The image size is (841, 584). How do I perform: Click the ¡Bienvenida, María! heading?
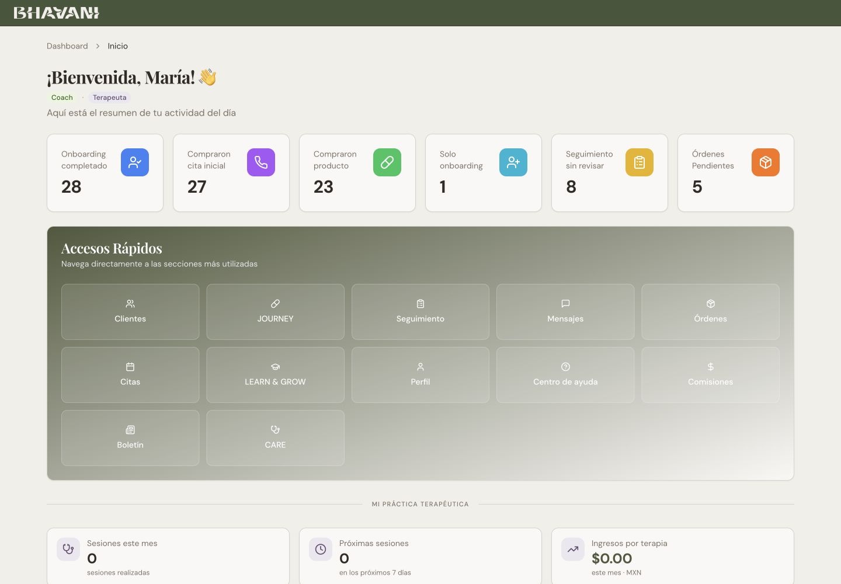[x=121, y=77]
